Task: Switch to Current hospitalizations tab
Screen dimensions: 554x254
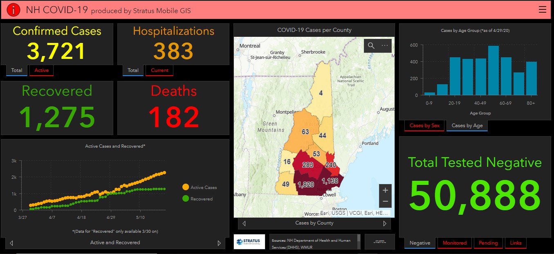Action: (x=159, y=70)
